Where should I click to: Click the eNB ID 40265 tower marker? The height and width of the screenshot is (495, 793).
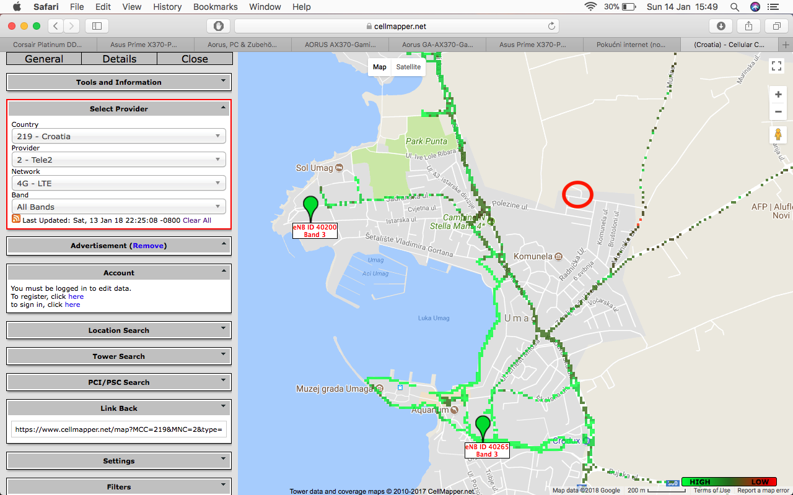pyautogui.click(x=483, y=428)
